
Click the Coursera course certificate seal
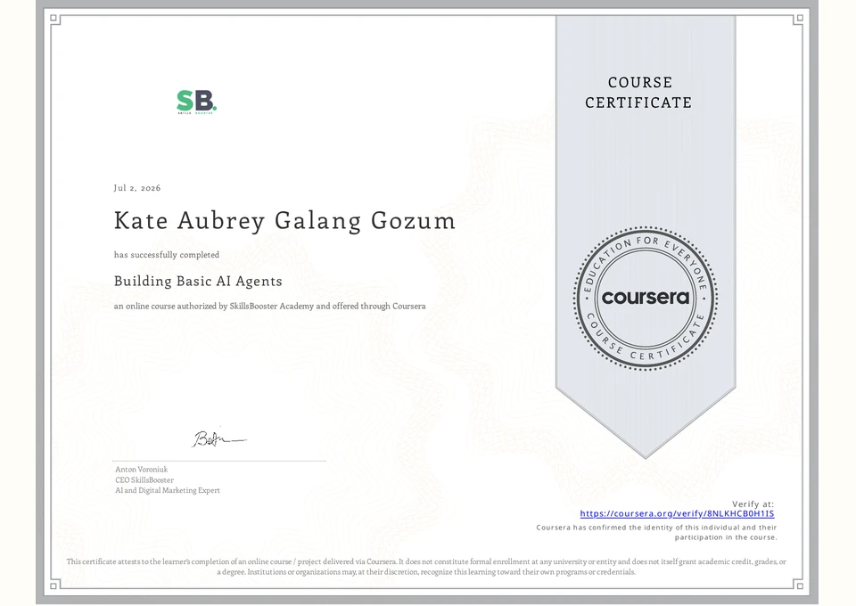point(646,299)
